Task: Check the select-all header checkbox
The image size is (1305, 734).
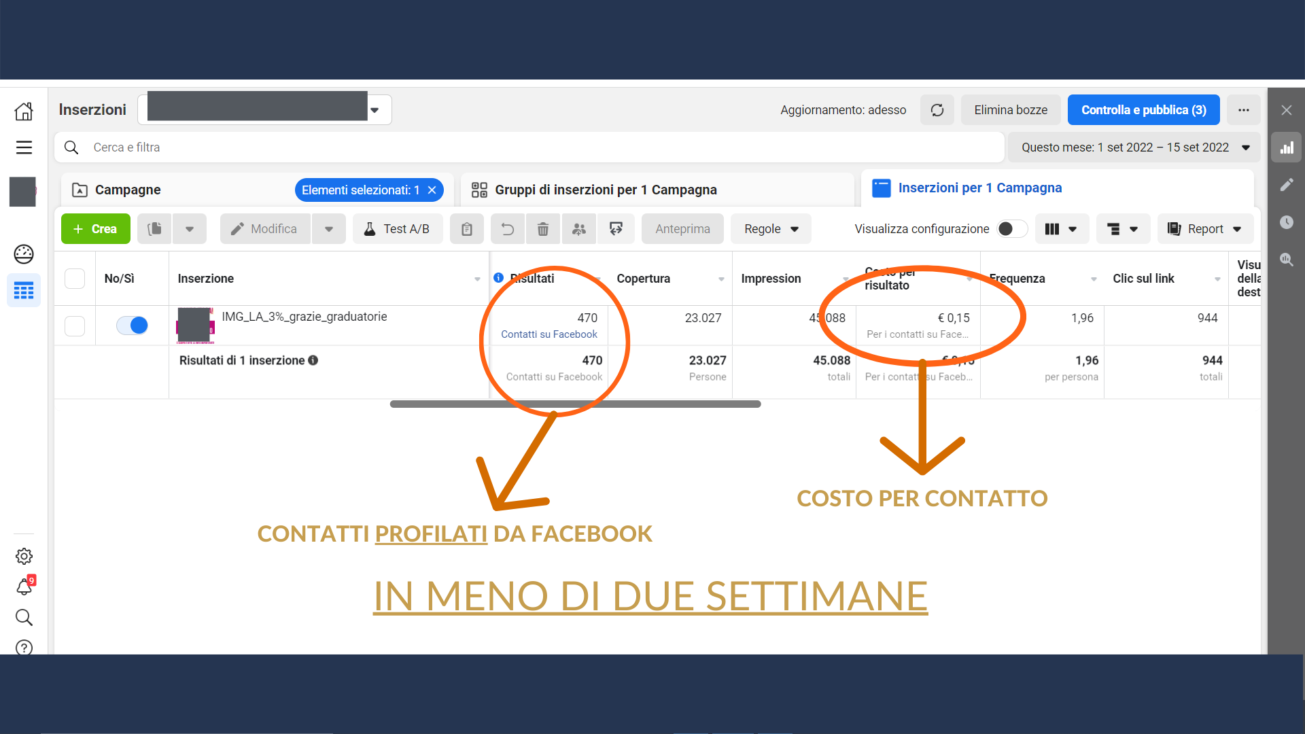Action: click(x=75, y=279)
